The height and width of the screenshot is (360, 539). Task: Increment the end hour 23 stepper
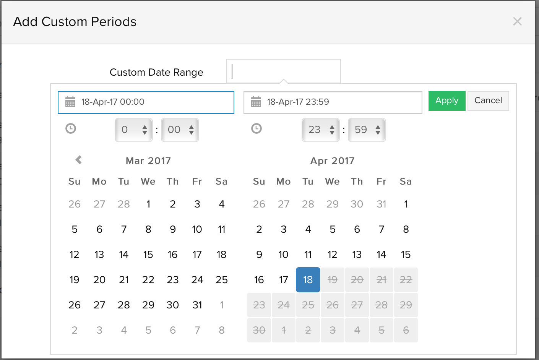tap(332, 126)
